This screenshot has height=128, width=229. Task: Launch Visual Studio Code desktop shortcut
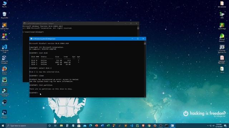4,49
